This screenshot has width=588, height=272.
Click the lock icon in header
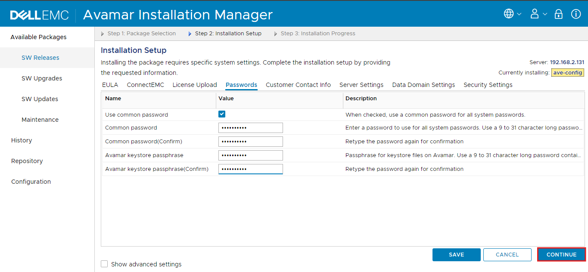(559, 14)
